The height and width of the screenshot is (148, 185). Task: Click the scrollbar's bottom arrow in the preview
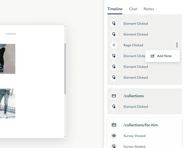click(x=65, y=136)
